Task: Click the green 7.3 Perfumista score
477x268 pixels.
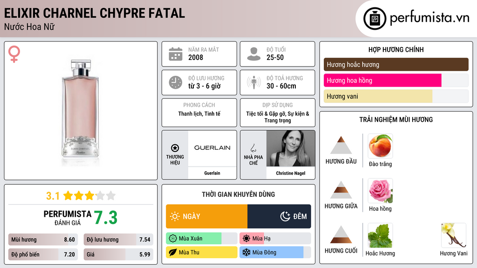Action: tap(106, 218)
